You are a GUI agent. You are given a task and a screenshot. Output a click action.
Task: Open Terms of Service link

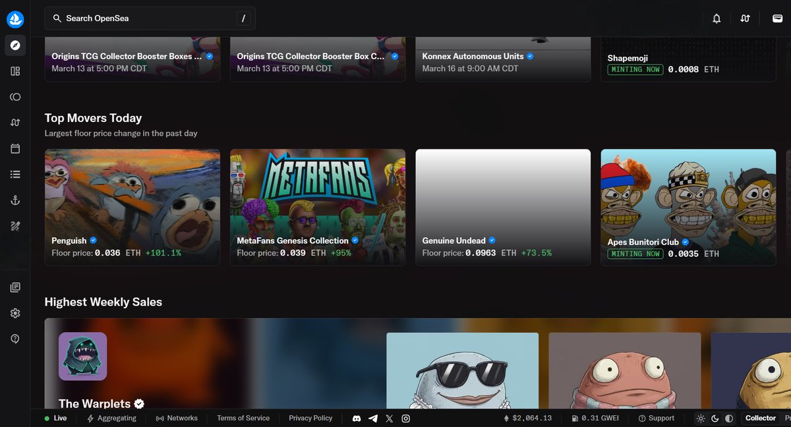[243, 418]
